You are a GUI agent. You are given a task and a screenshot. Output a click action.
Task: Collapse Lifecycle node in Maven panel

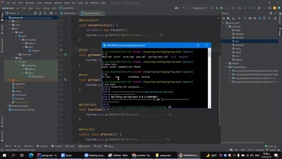click(x=226, y=26)
